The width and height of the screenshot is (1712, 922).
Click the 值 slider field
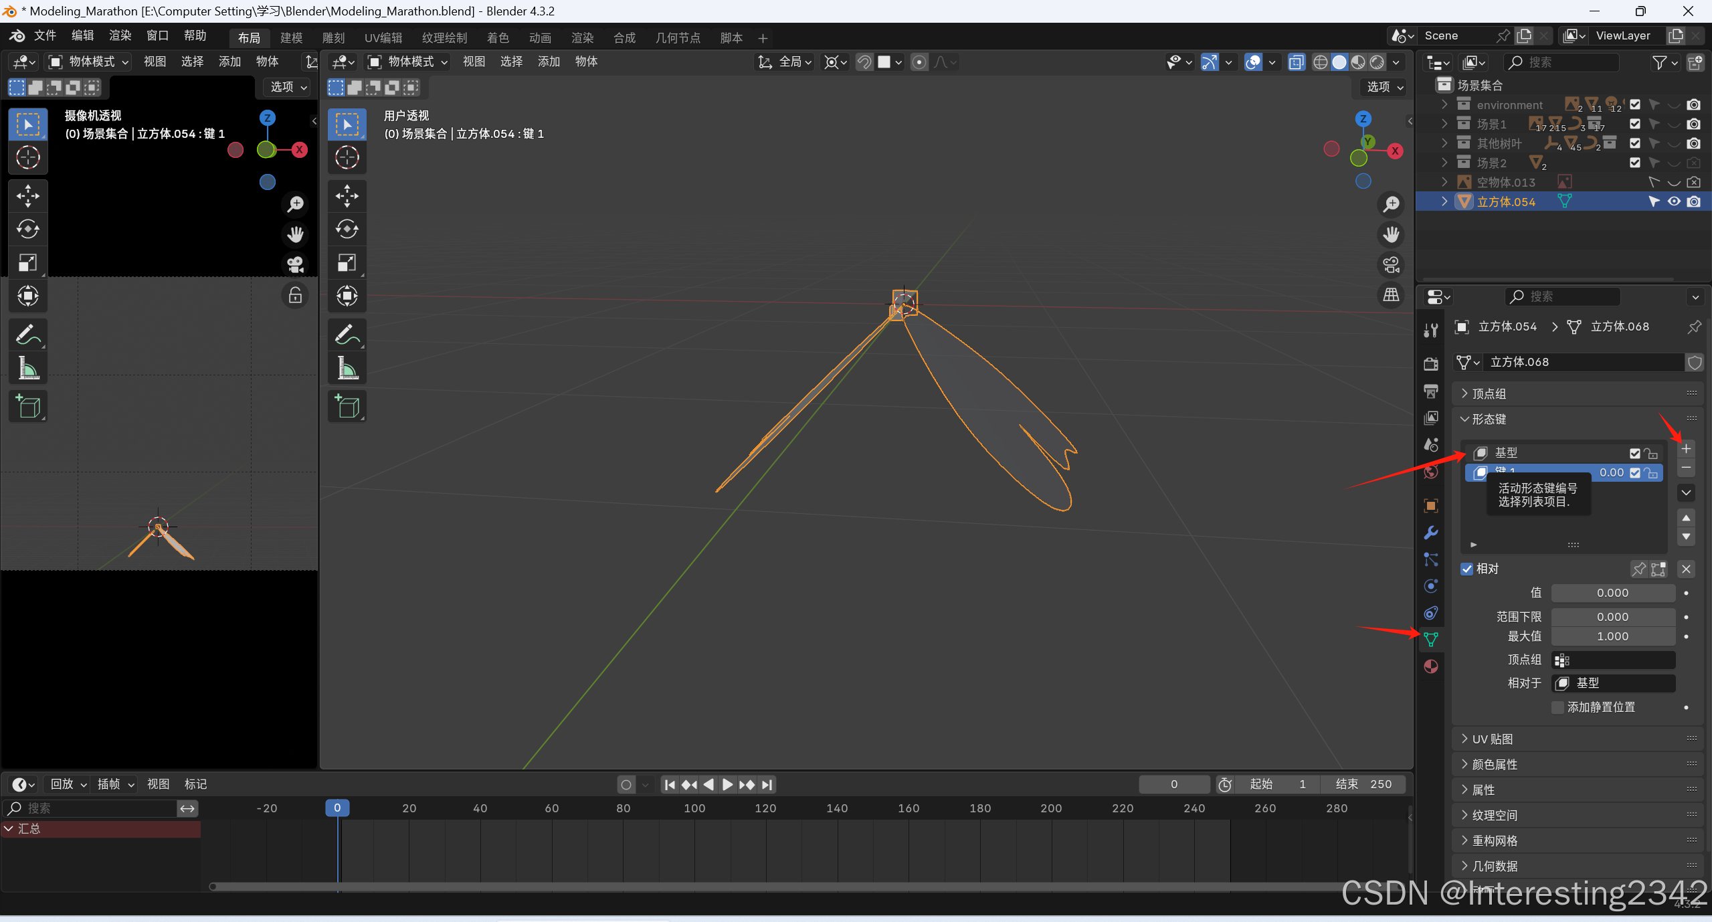(1612, 593)
